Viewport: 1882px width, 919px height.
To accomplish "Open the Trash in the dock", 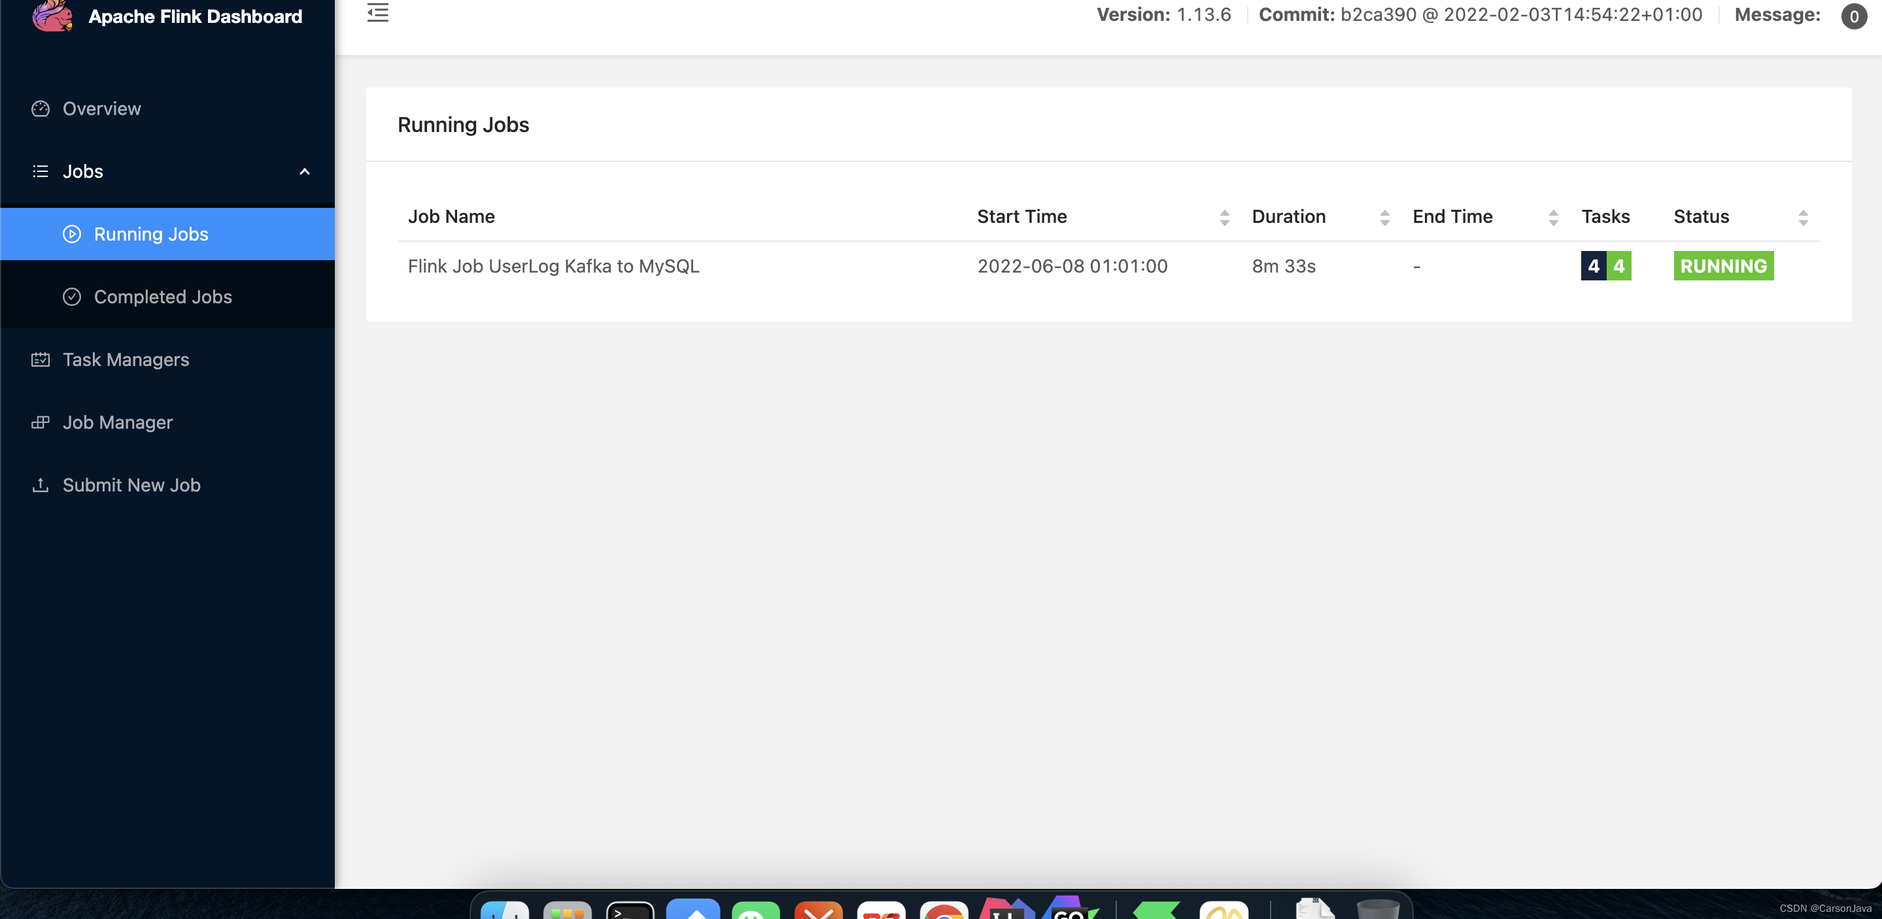I will click(1378, 909).
